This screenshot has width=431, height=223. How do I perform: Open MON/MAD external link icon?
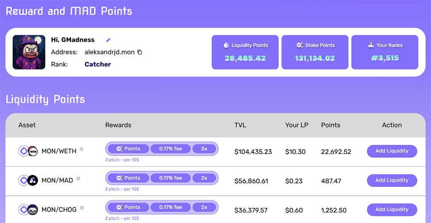click(x=78, y=179)
